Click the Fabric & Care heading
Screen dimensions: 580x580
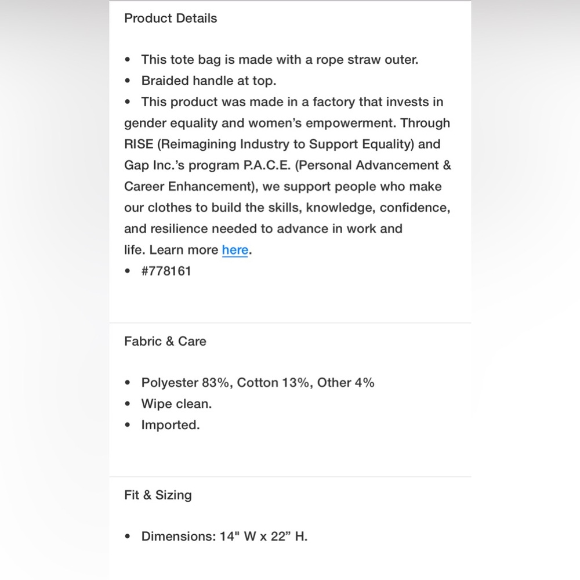point(165,341)
